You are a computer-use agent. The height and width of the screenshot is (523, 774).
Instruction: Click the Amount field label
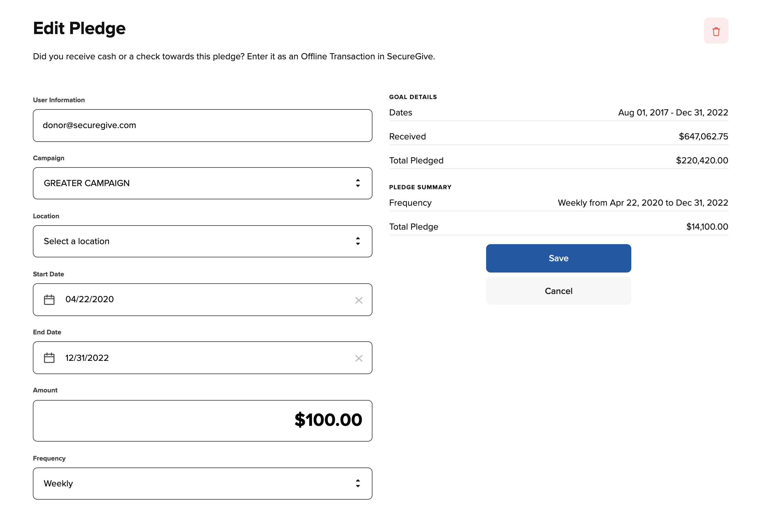(x=45, y=390)
